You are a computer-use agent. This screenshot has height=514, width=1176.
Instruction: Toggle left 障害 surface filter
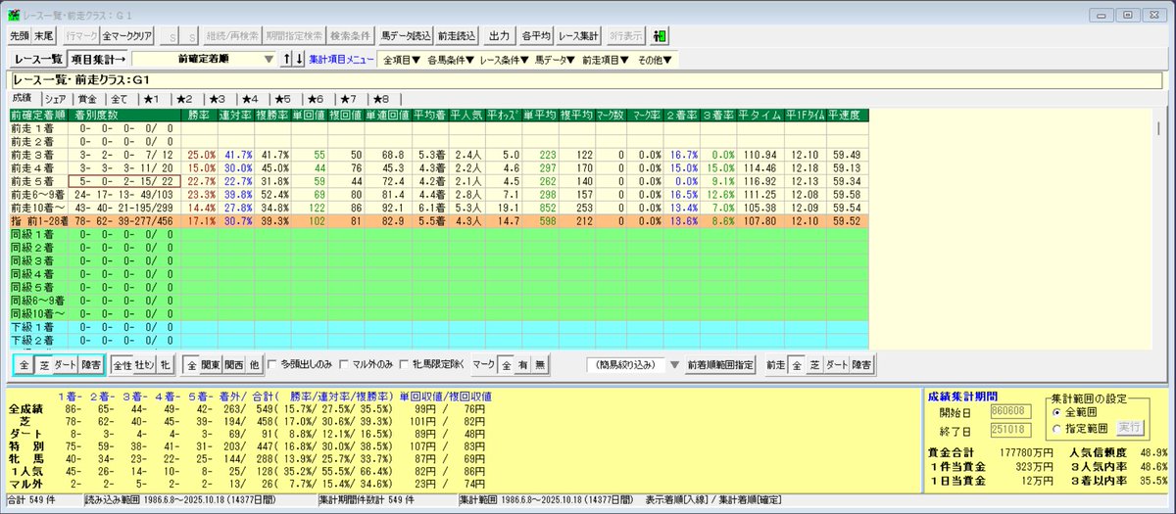(91, 363)
